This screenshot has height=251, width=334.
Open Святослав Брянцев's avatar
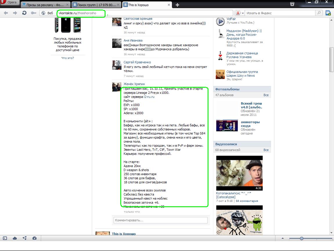[117, 22]
